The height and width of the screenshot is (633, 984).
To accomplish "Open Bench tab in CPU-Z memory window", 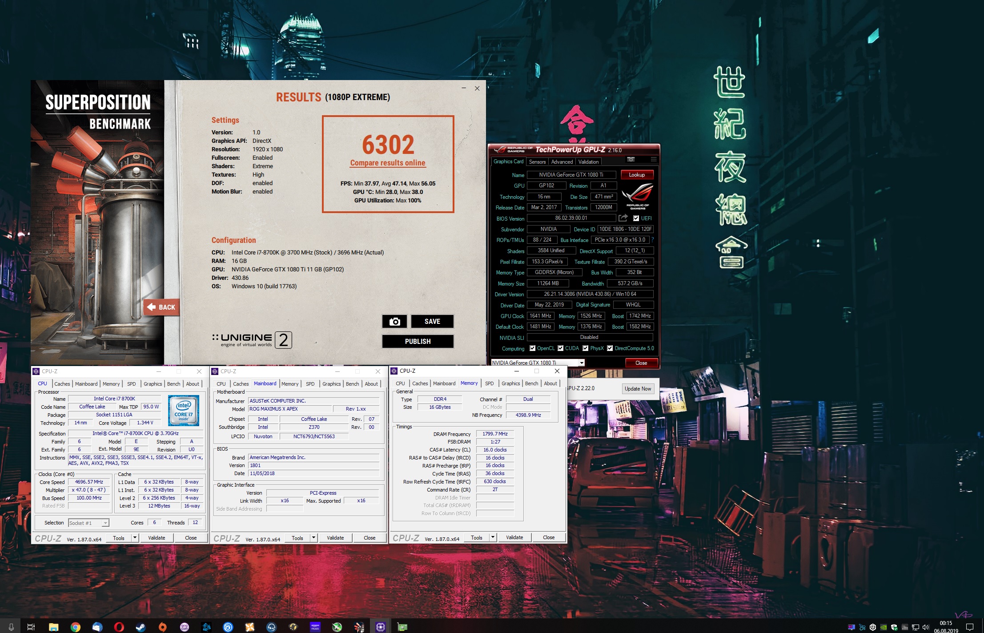I will 531,383.
